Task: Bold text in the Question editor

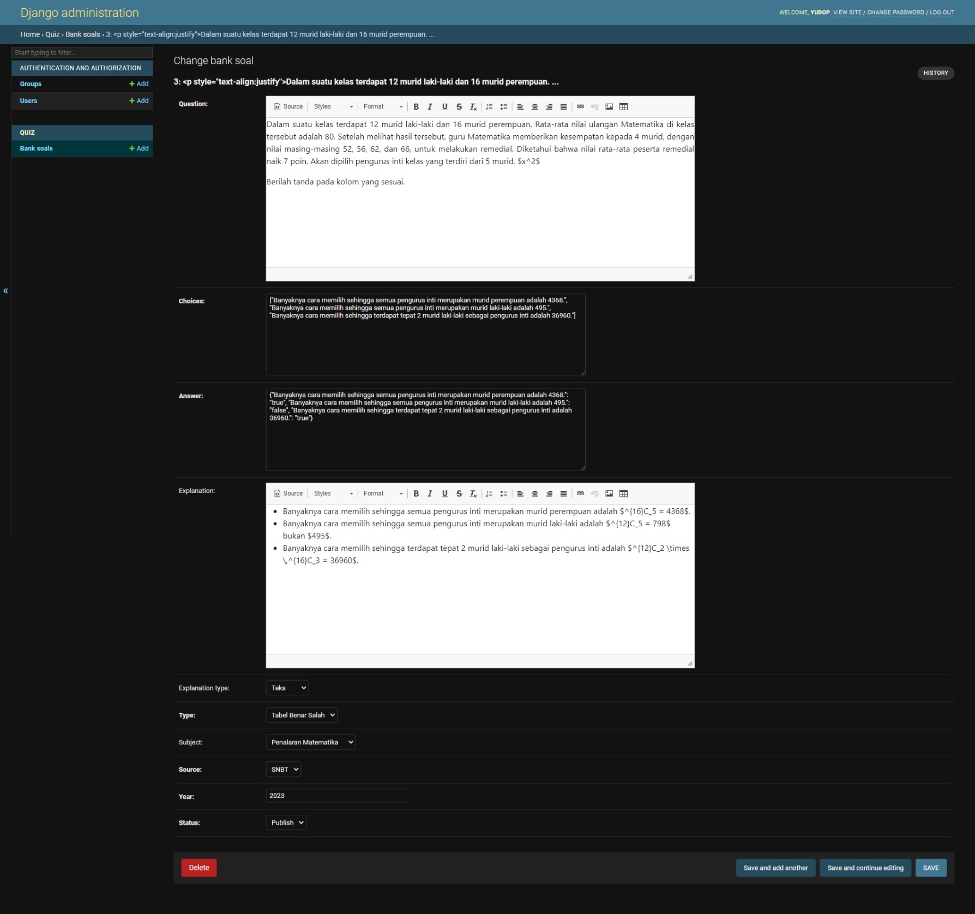Action: 416,106
